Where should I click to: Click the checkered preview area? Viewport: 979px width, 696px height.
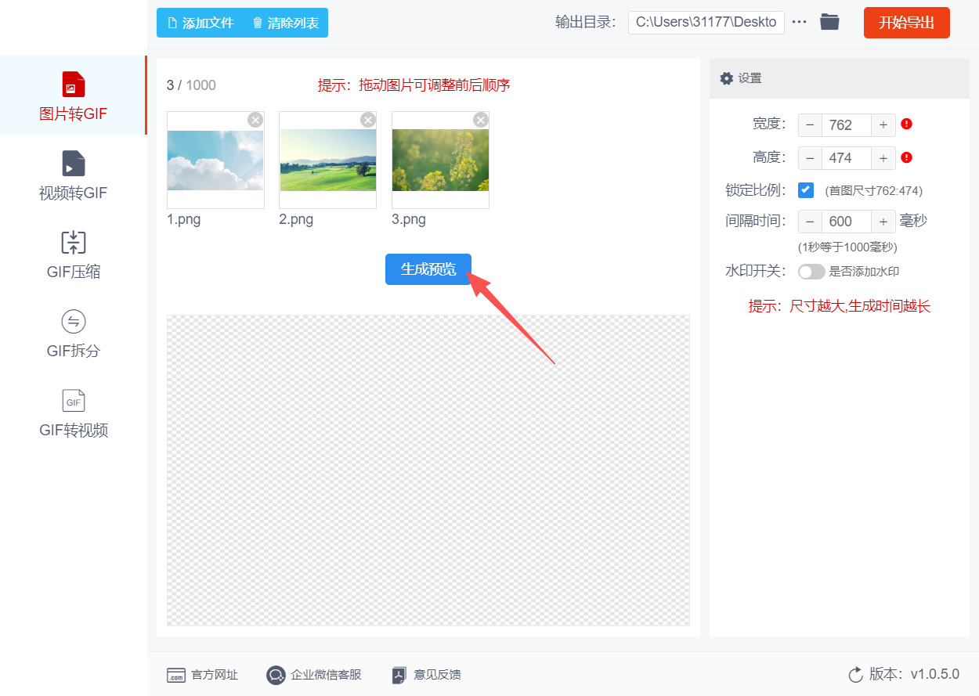click(x=428, y=470)
